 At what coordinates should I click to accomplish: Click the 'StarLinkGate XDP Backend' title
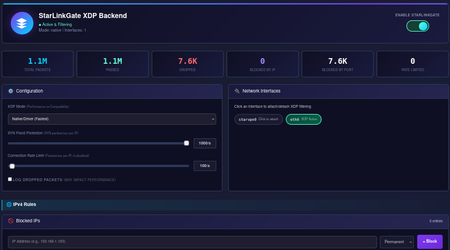83,16
